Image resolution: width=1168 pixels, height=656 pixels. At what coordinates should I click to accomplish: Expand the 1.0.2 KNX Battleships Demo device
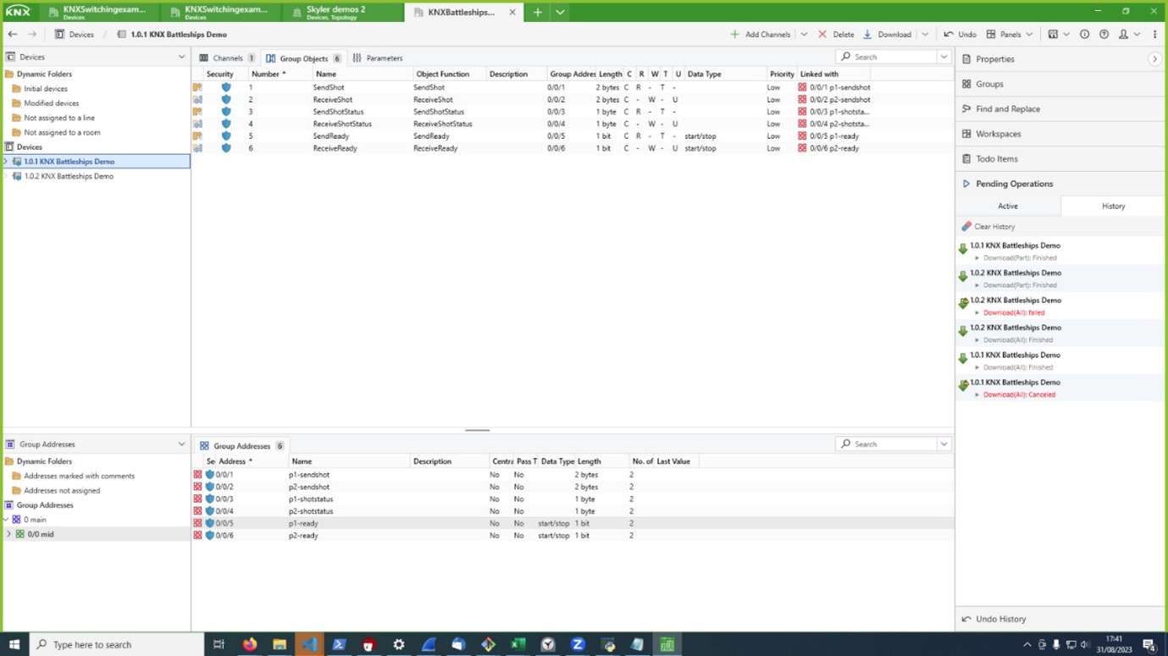(5, 176)
